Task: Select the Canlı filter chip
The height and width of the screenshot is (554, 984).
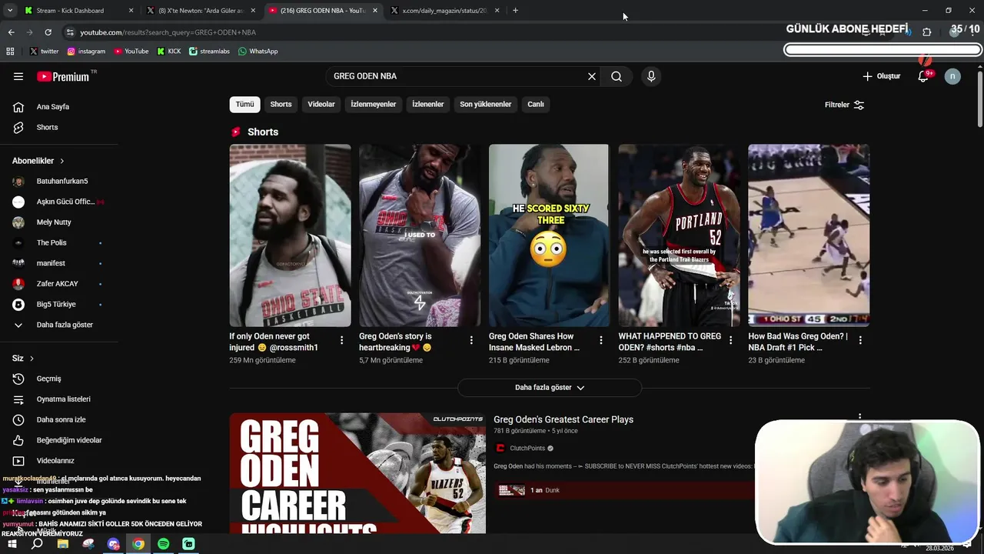Action: [x=536, y=104]
